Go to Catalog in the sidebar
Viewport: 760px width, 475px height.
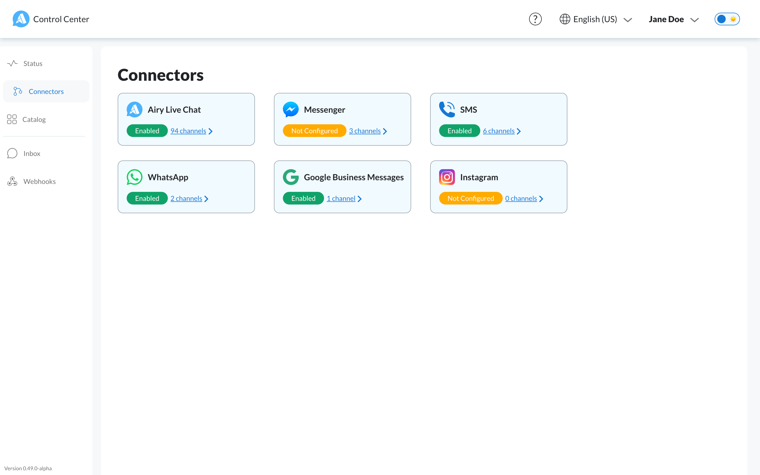[34, 119]
